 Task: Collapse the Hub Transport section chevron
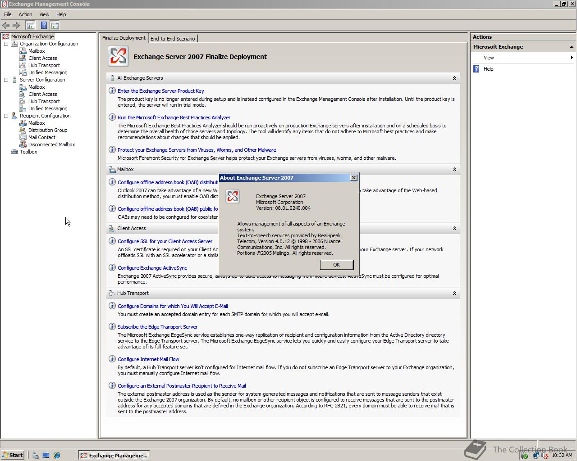click(454, 293)
